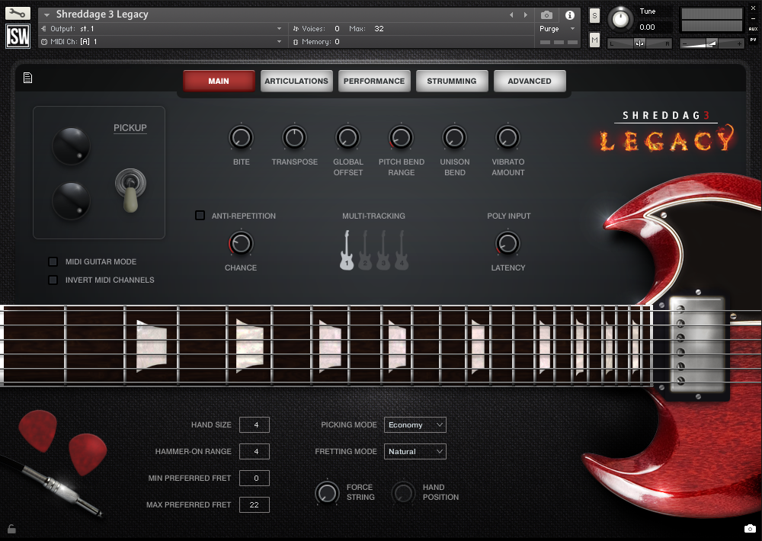Viewport: 762px width, 541px height.
Task: Click the Max Preferred Fret value field
Action: click(254, 504)
